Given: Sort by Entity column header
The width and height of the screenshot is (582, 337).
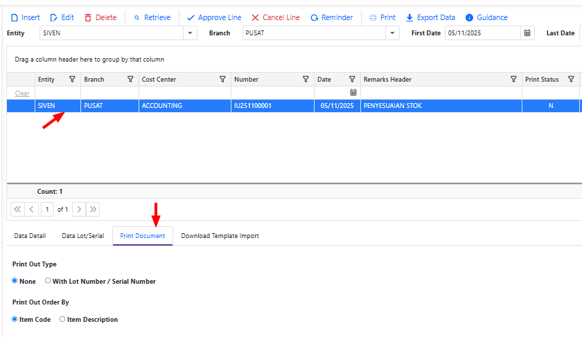Looking at the screenshot, I should (x=46, y=80).
